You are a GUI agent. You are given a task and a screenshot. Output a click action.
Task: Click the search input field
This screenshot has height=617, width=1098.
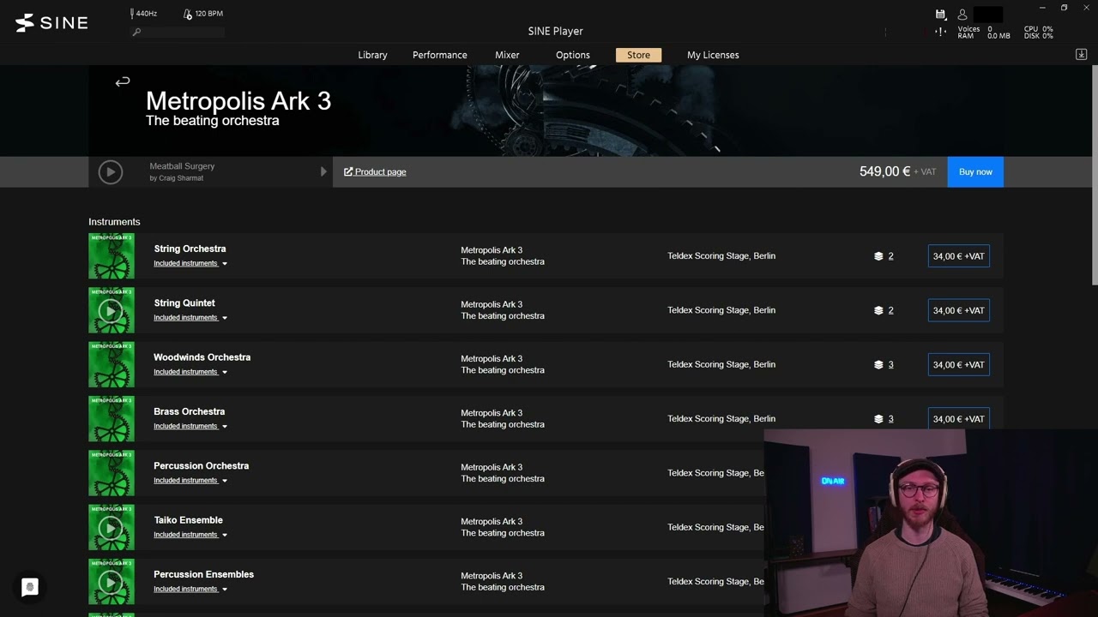click(x=178, y=33)
